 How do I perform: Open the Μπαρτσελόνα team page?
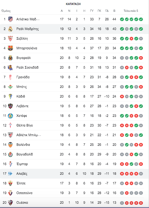[x=27, y=48]
